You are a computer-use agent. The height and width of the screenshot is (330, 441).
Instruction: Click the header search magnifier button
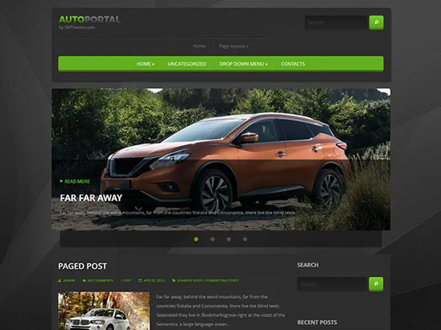[x=377, y=23]
